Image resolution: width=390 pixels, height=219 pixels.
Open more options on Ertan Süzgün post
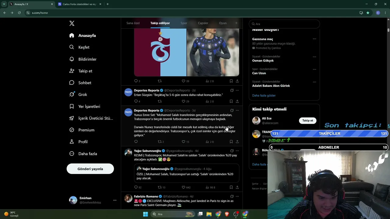pyautogui.click(x=237, y=90)
